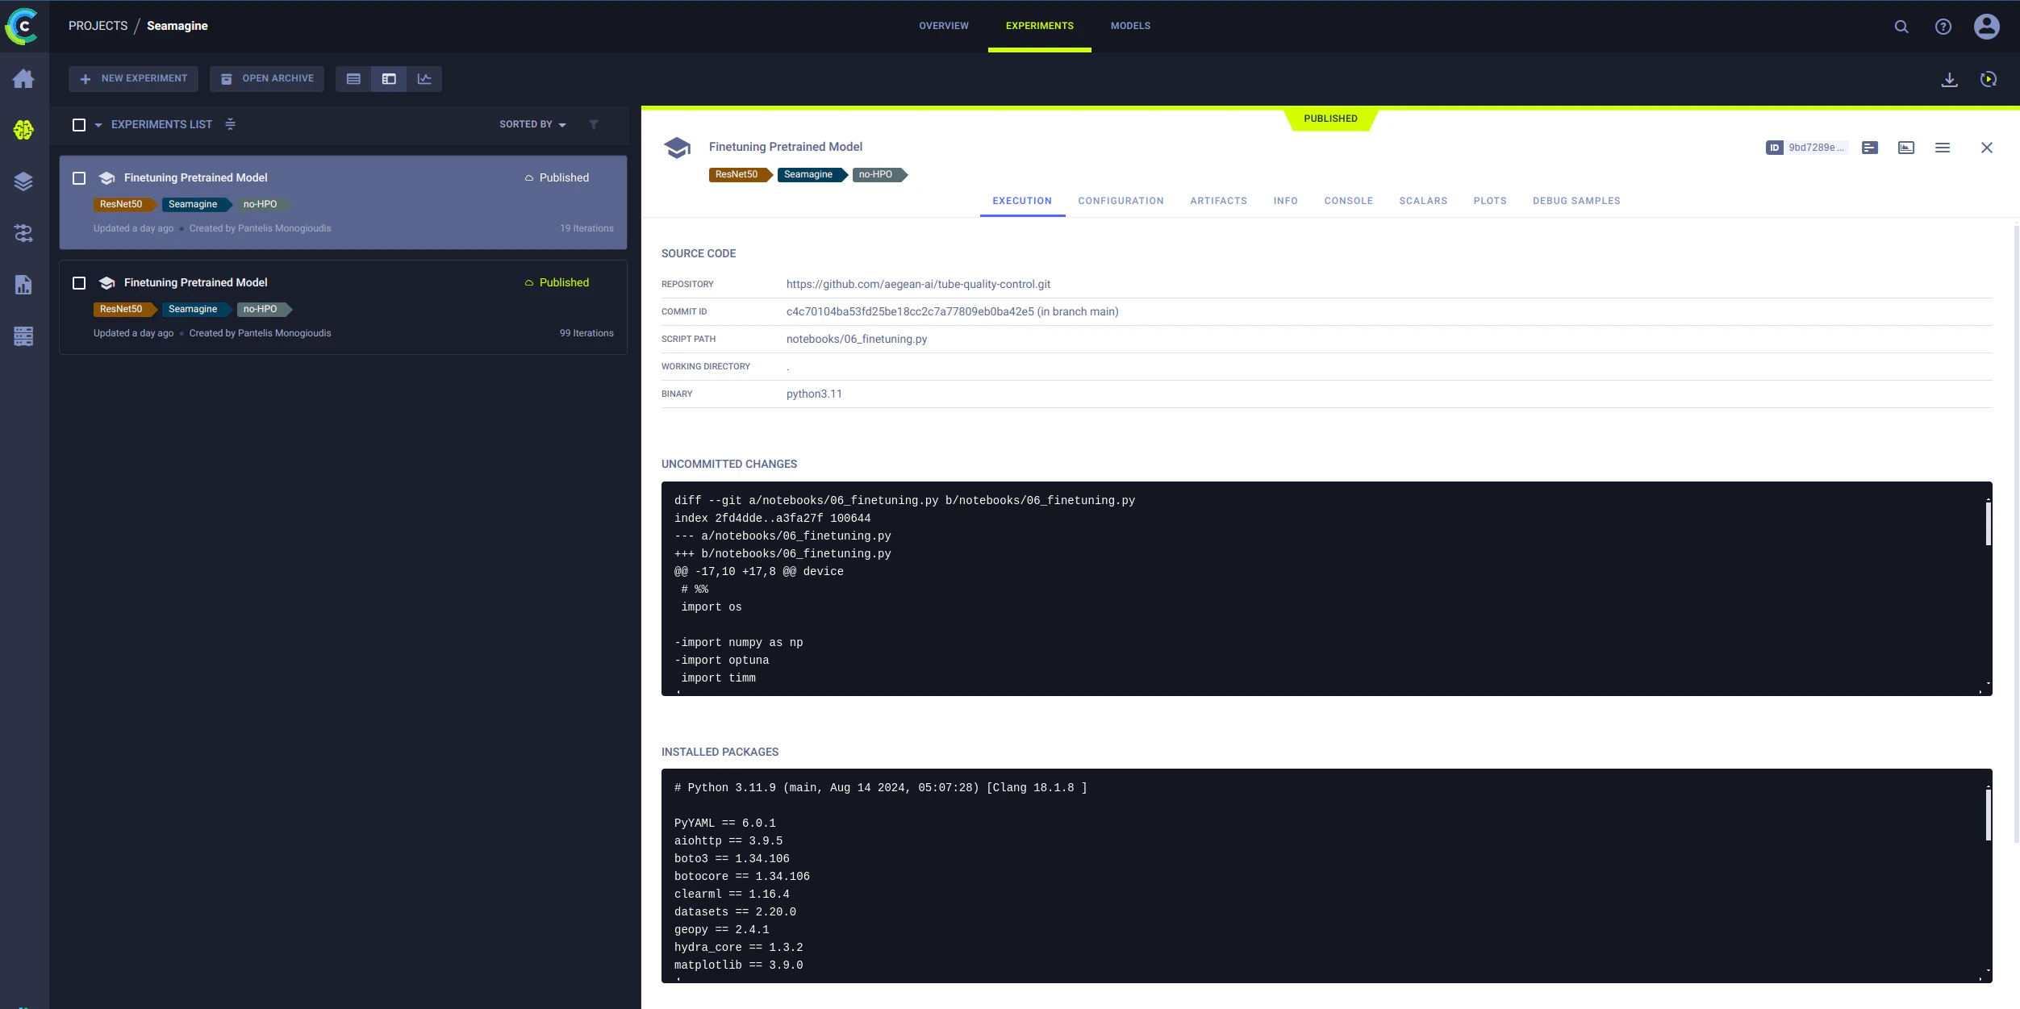Switch to the CONFIGURATION tab
The width and height of the screenshot is (2020, 1009).
pyautogui.click(x=1121, y=201)
